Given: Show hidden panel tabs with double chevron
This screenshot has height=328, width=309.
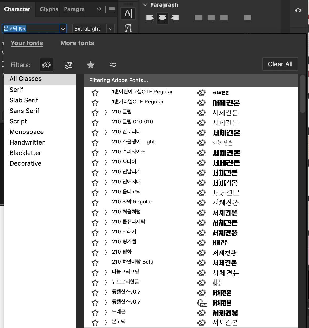Looking at the screenshot, I should pos(99,9).
